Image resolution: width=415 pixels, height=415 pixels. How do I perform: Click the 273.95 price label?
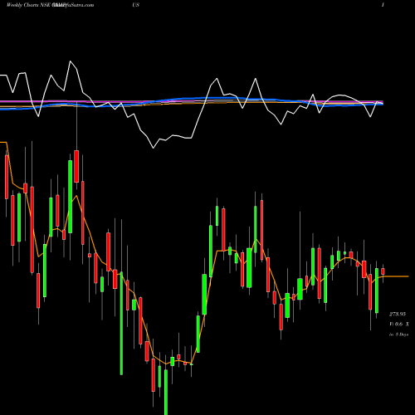[x=398, y=314]
